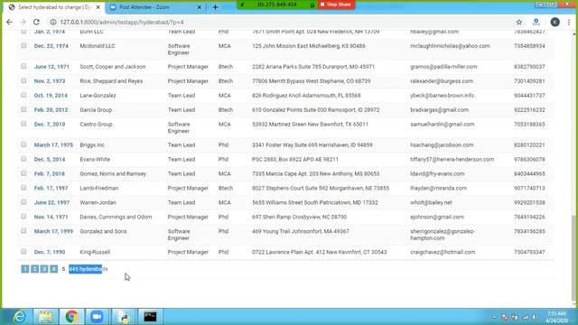Viewport: 578px width, 325px height.
Task: Go to pagination page 2
Action: [x=34, y=269]
